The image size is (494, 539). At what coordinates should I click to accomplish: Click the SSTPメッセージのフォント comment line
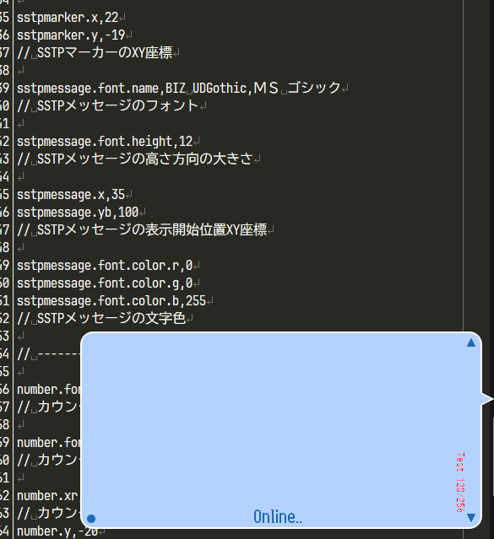click(x=108, y=105)
